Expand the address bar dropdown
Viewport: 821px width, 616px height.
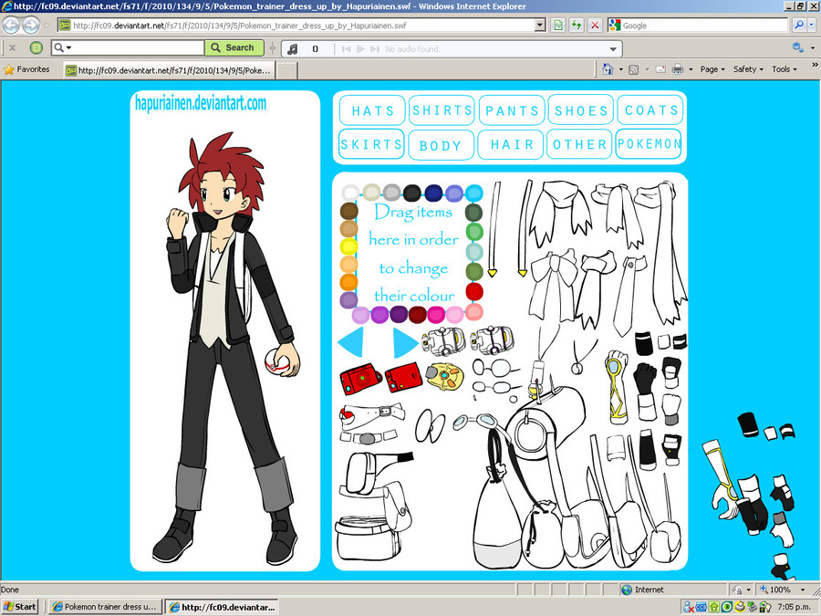(540, 26)
